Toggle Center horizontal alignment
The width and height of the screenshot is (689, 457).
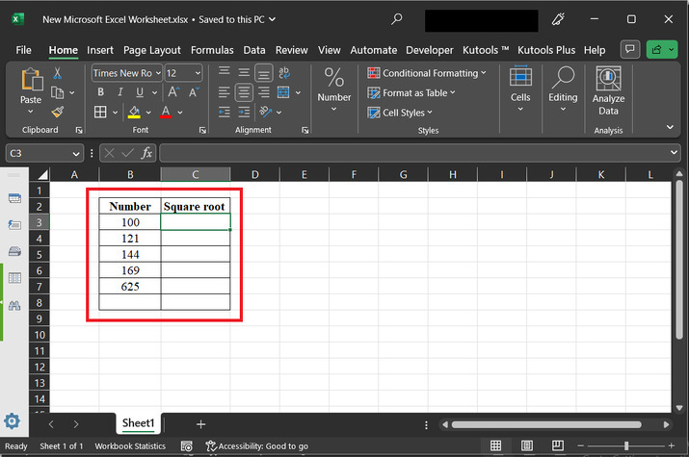click(x=243, y=93)
